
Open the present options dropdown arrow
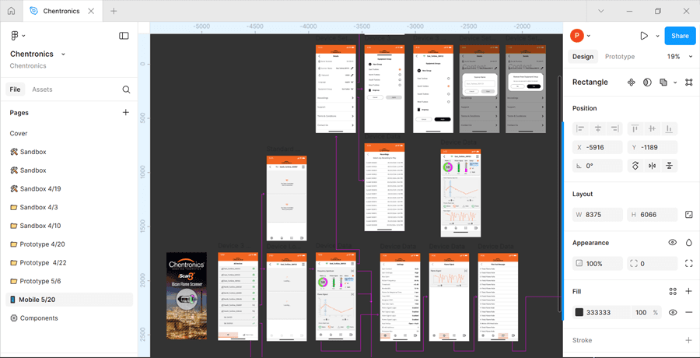[657, 36]
